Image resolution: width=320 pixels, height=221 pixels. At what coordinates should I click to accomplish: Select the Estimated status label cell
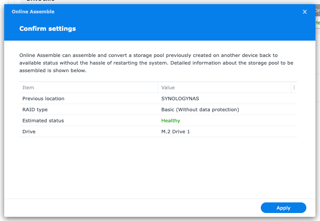click(88, 121)
